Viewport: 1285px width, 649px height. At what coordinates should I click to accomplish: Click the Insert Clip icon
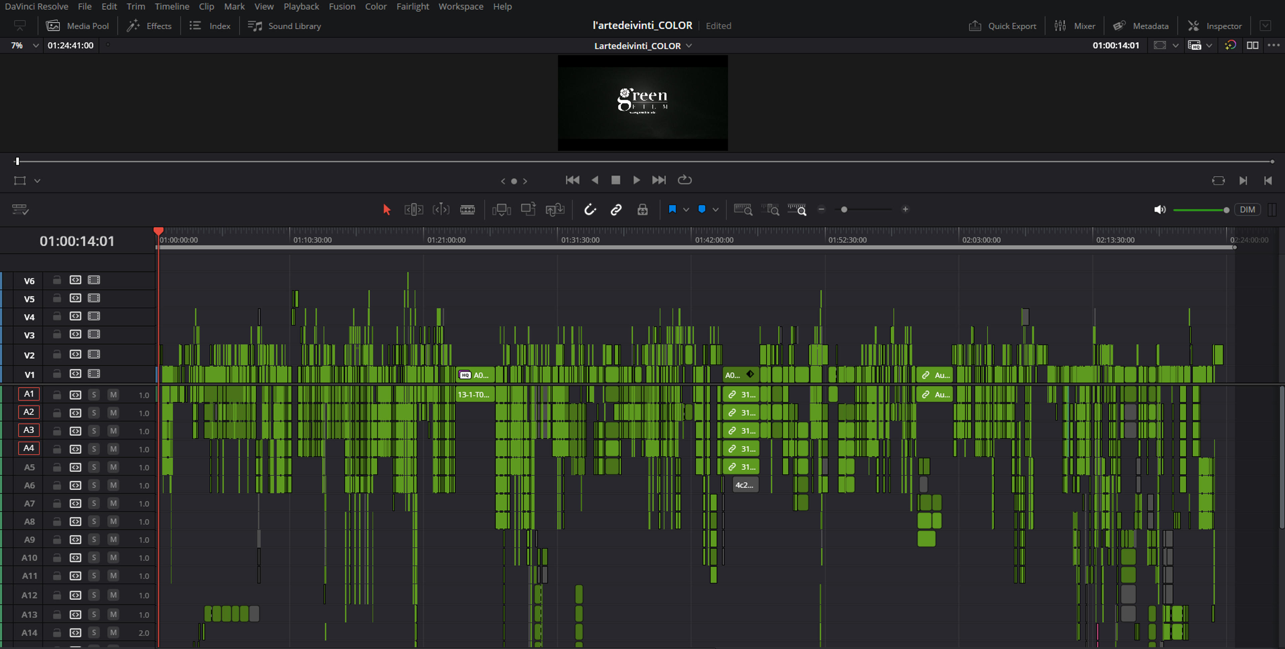pyautogui.click(x=501, y=210)
